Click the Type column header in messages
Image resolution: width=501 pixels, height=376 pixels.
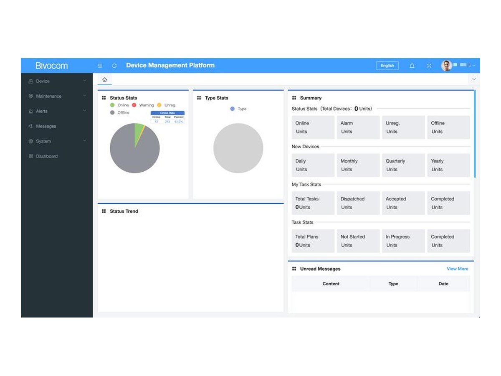[394, 284]
